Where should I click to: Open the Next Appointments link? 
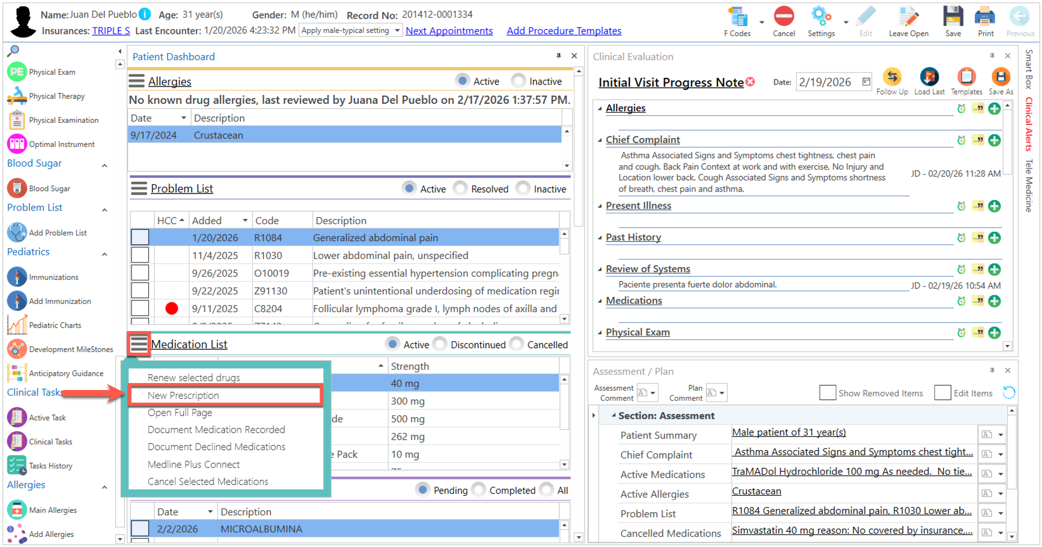click(449, 31)
